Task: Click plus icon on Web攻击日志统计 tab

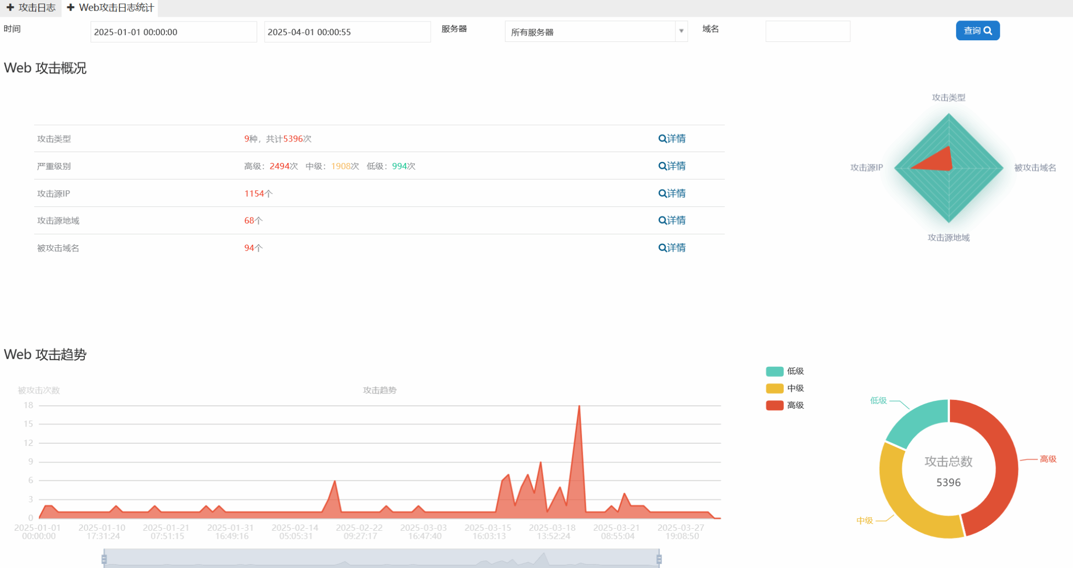Action: 71,7
